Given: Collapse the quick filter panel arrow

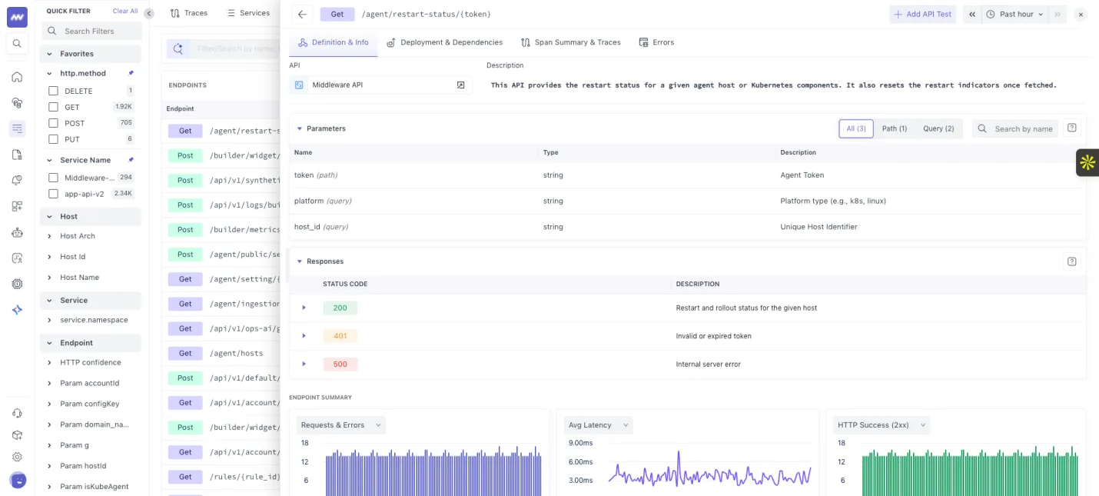Looking at the screenshot, I should (x=149, y=13).
